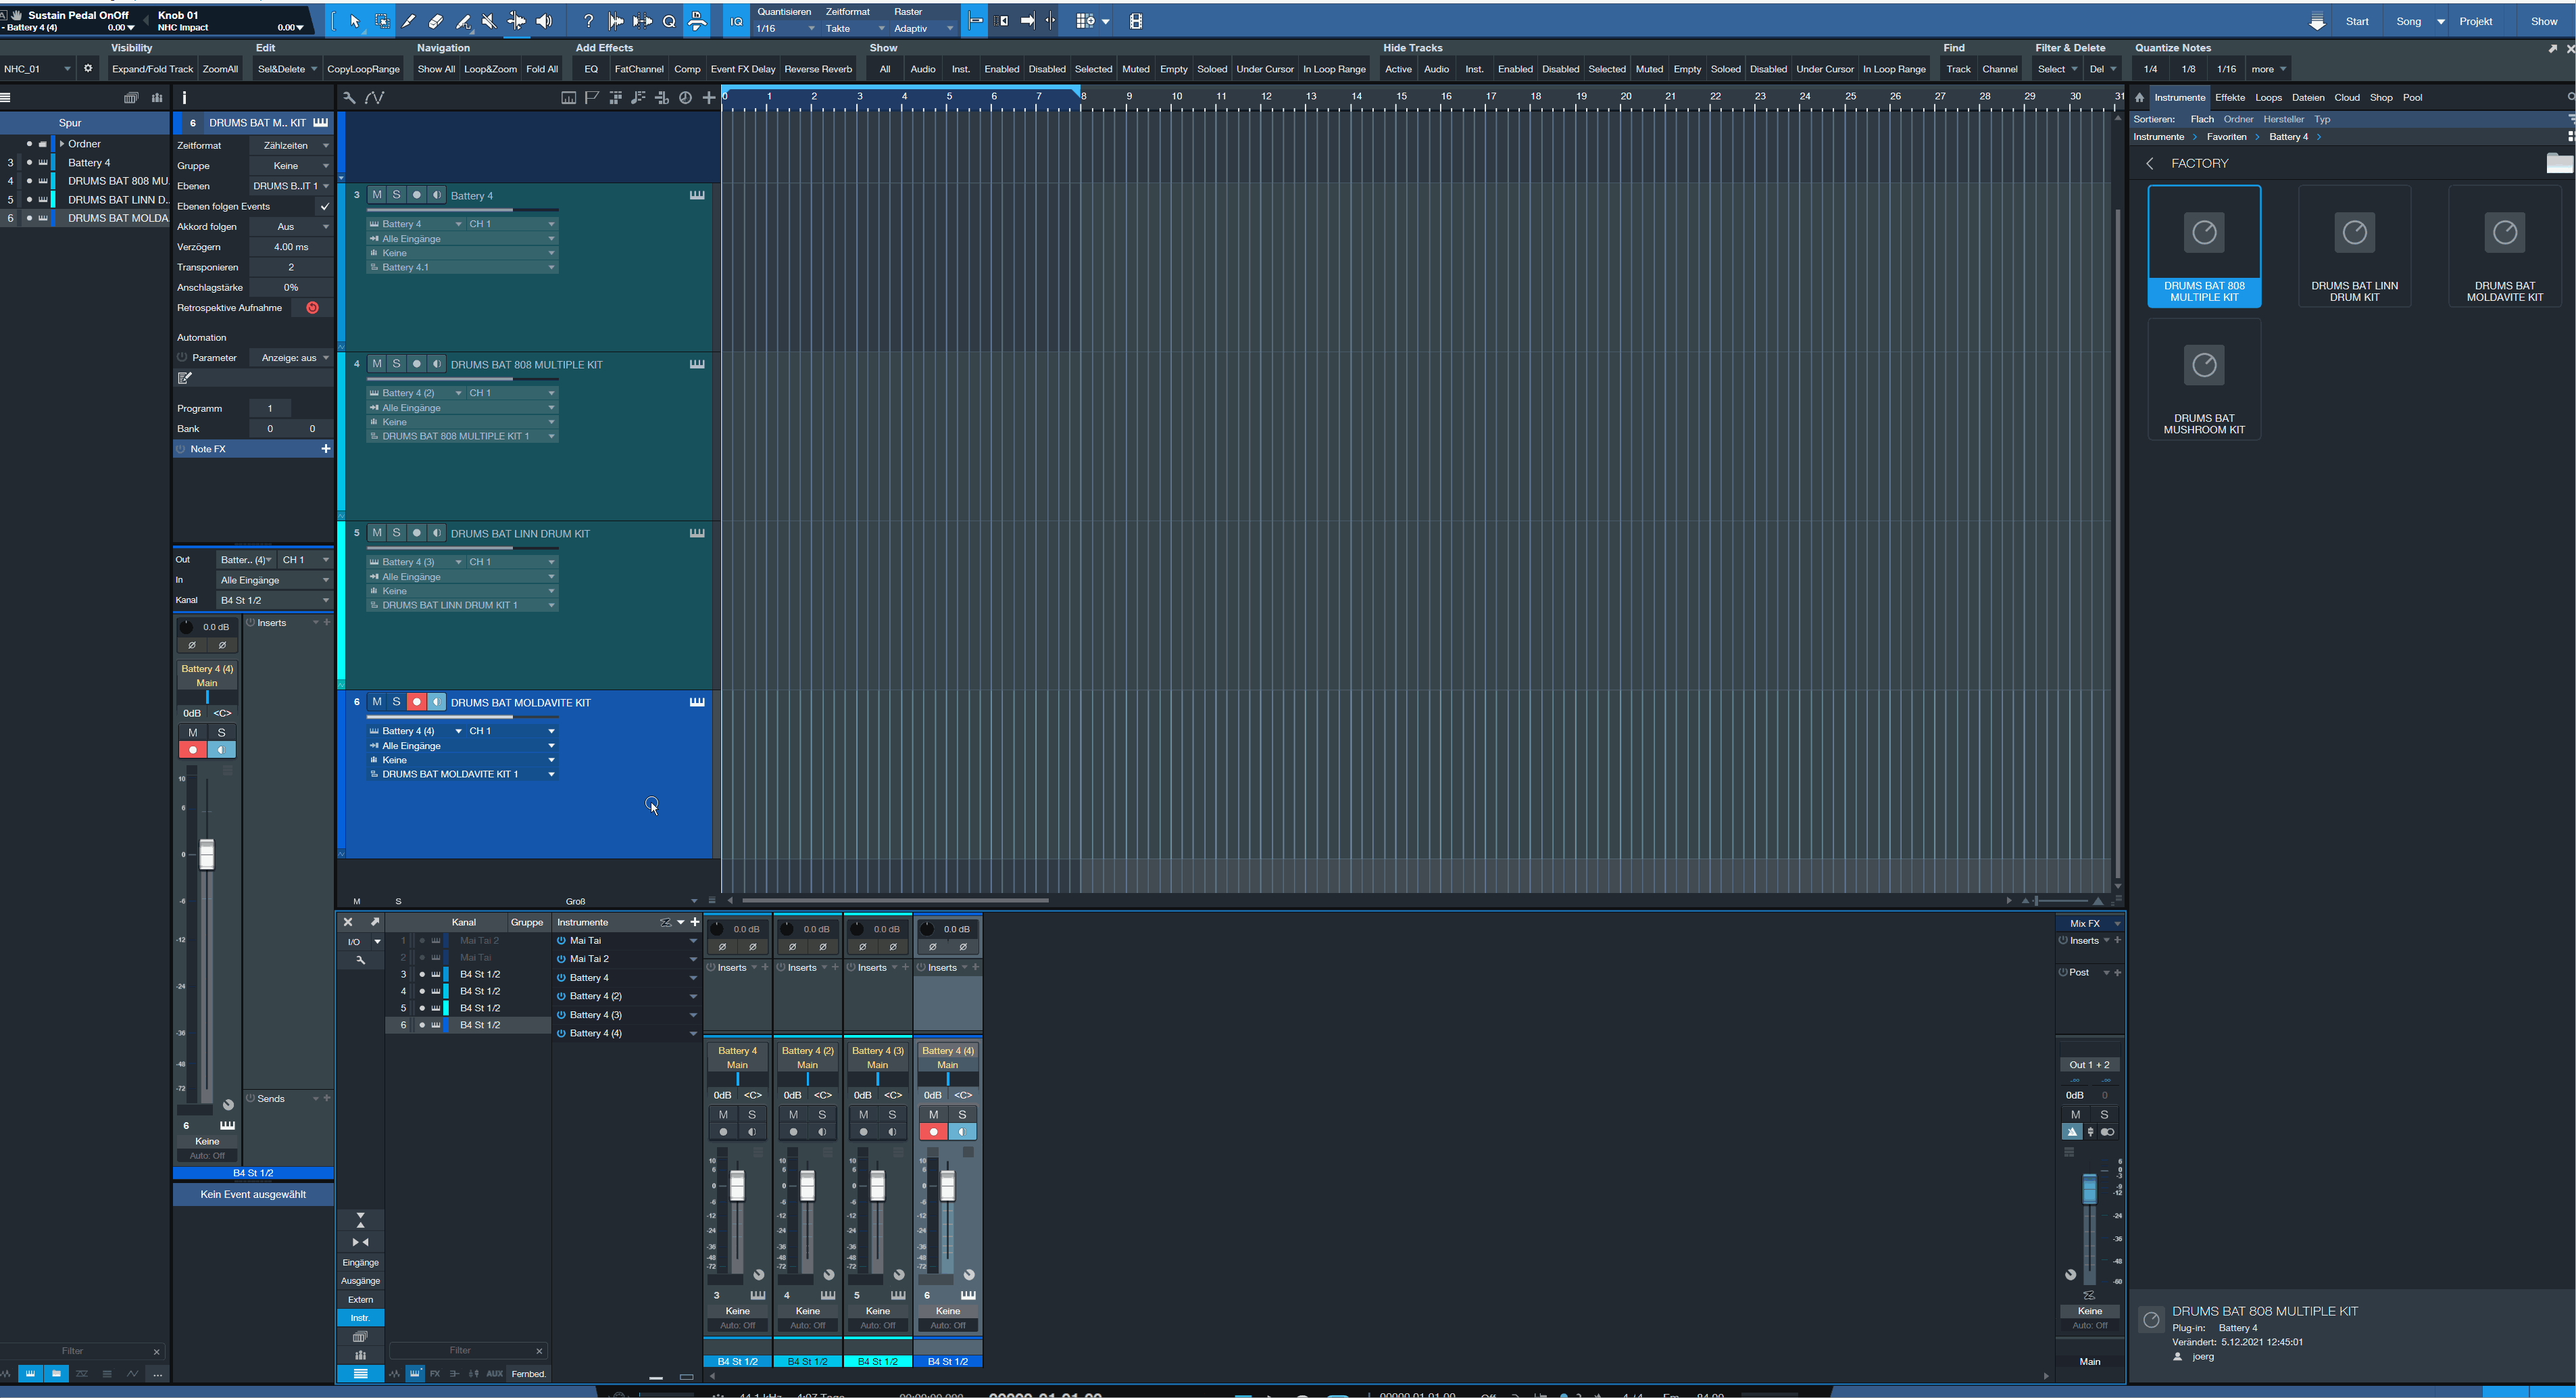Click the question mark help icon
This screenshot has width=2576, height=1398.
coord(588,21)
